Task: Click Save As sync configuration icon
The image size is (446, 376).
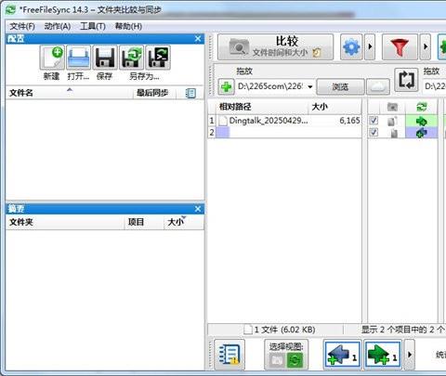Action: pos(132,58)
